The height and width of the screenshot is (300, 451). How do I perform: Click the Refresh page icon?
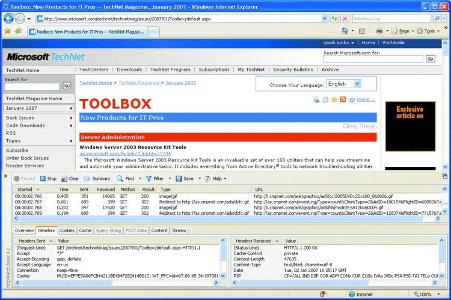[334, 19]
